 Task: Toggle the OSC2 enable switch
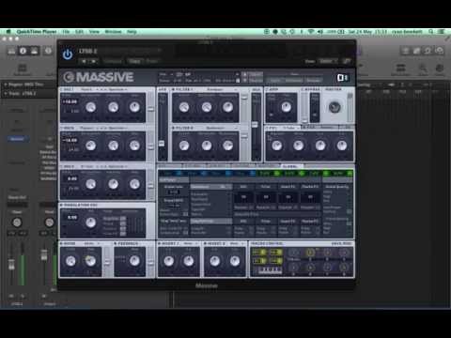pyautogui.click(x=62, y=128)
